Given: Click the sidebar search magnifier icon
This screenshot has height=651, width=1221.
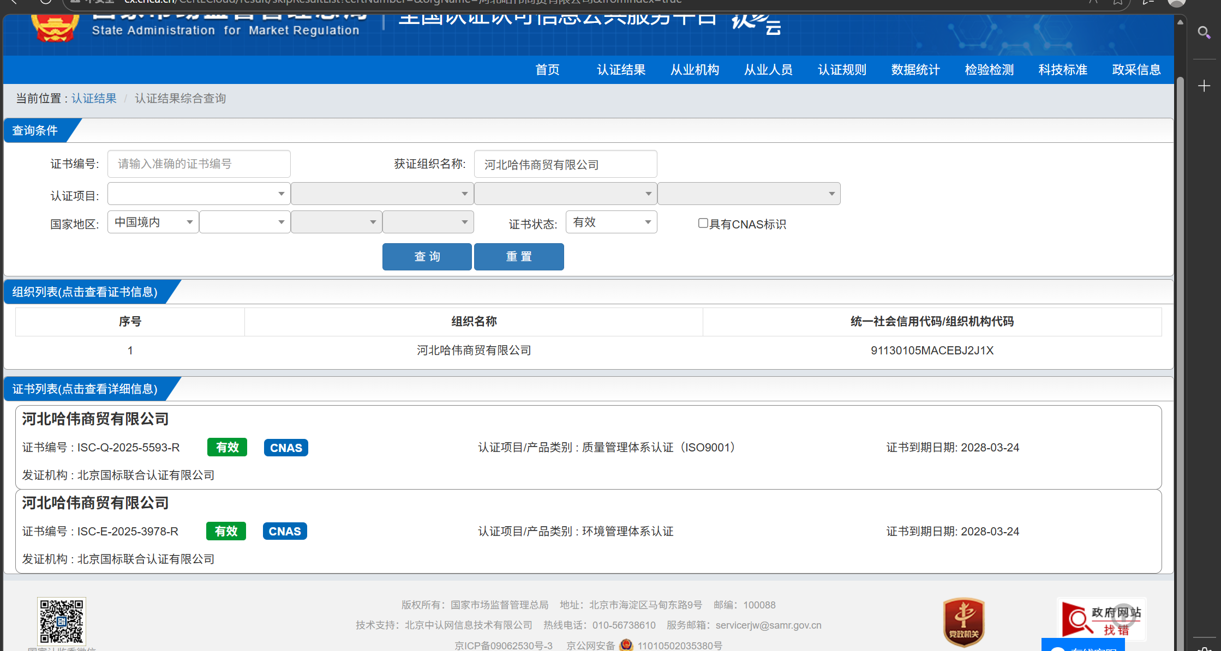Looking at the screenshot, I should click(1204, 32).
